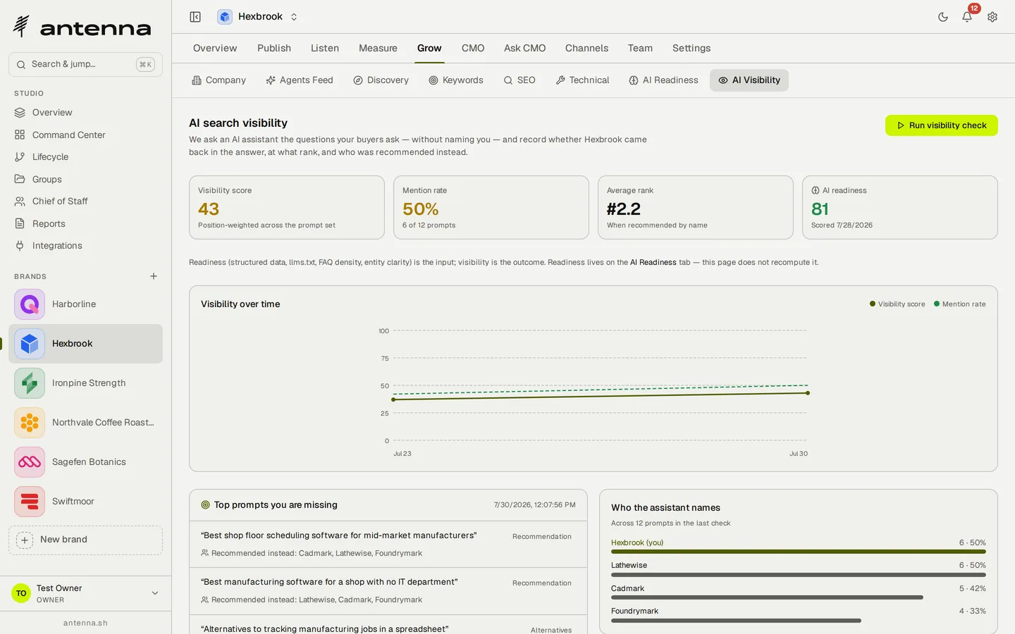Click Run visibility check button

click(x=942, y=125)
